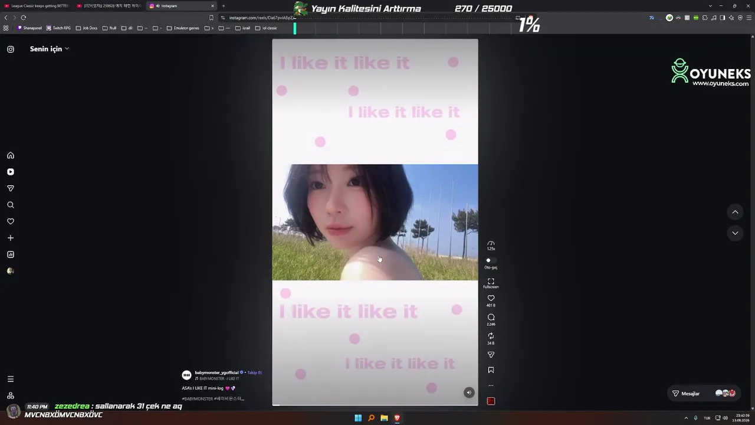Pause the reel video
The image size is (755, 425).
pos(375,222)
